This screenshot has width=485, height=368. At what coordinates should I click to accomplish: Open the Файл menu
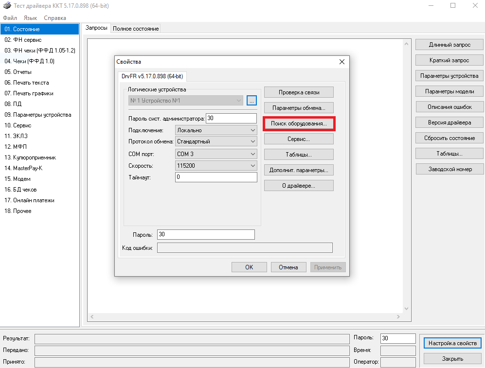point(10,18)
